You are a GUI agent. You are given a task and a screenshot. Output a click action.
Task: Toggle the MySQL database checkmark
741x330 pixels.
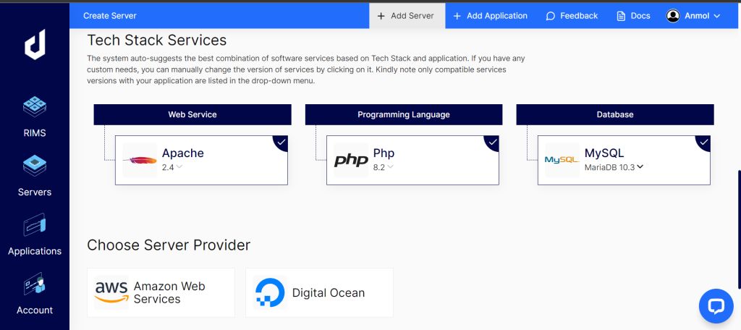click(x=704, y=142)
